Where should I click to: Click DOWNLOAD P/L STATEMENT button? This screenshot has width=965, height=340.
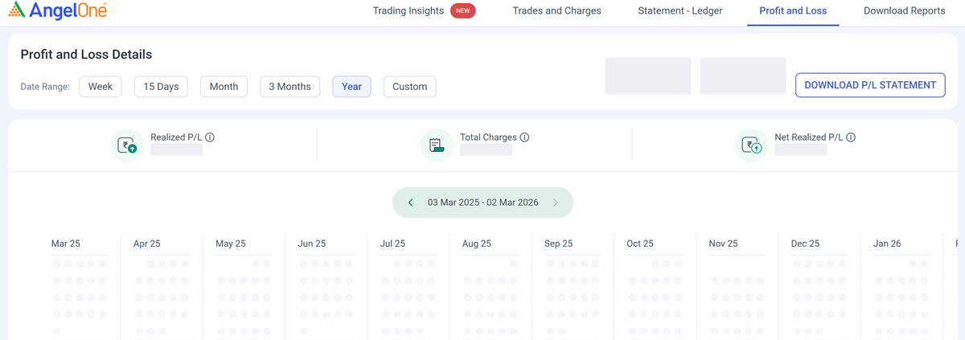pos(870,85)
